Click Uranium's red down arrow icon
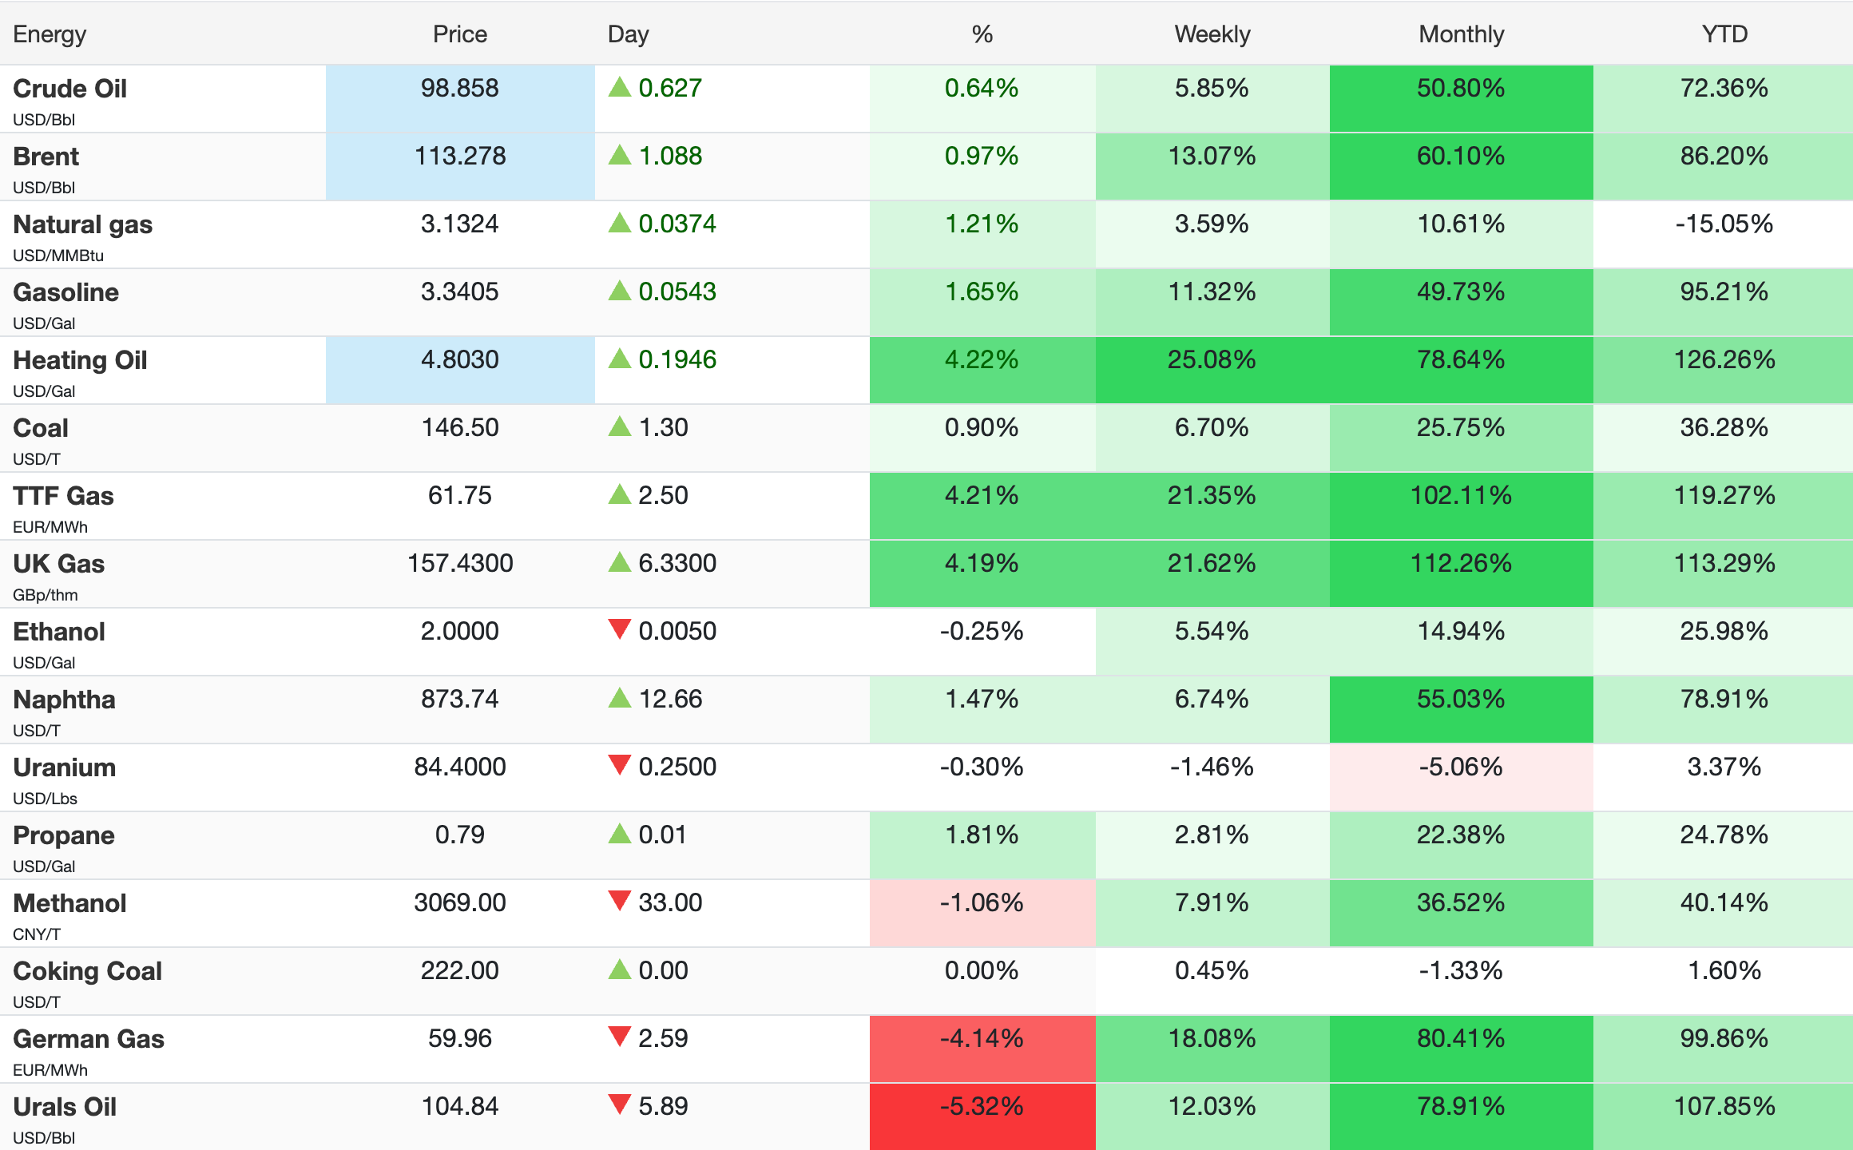This screenshot has width=1853, height=1150. coord(620,765)
